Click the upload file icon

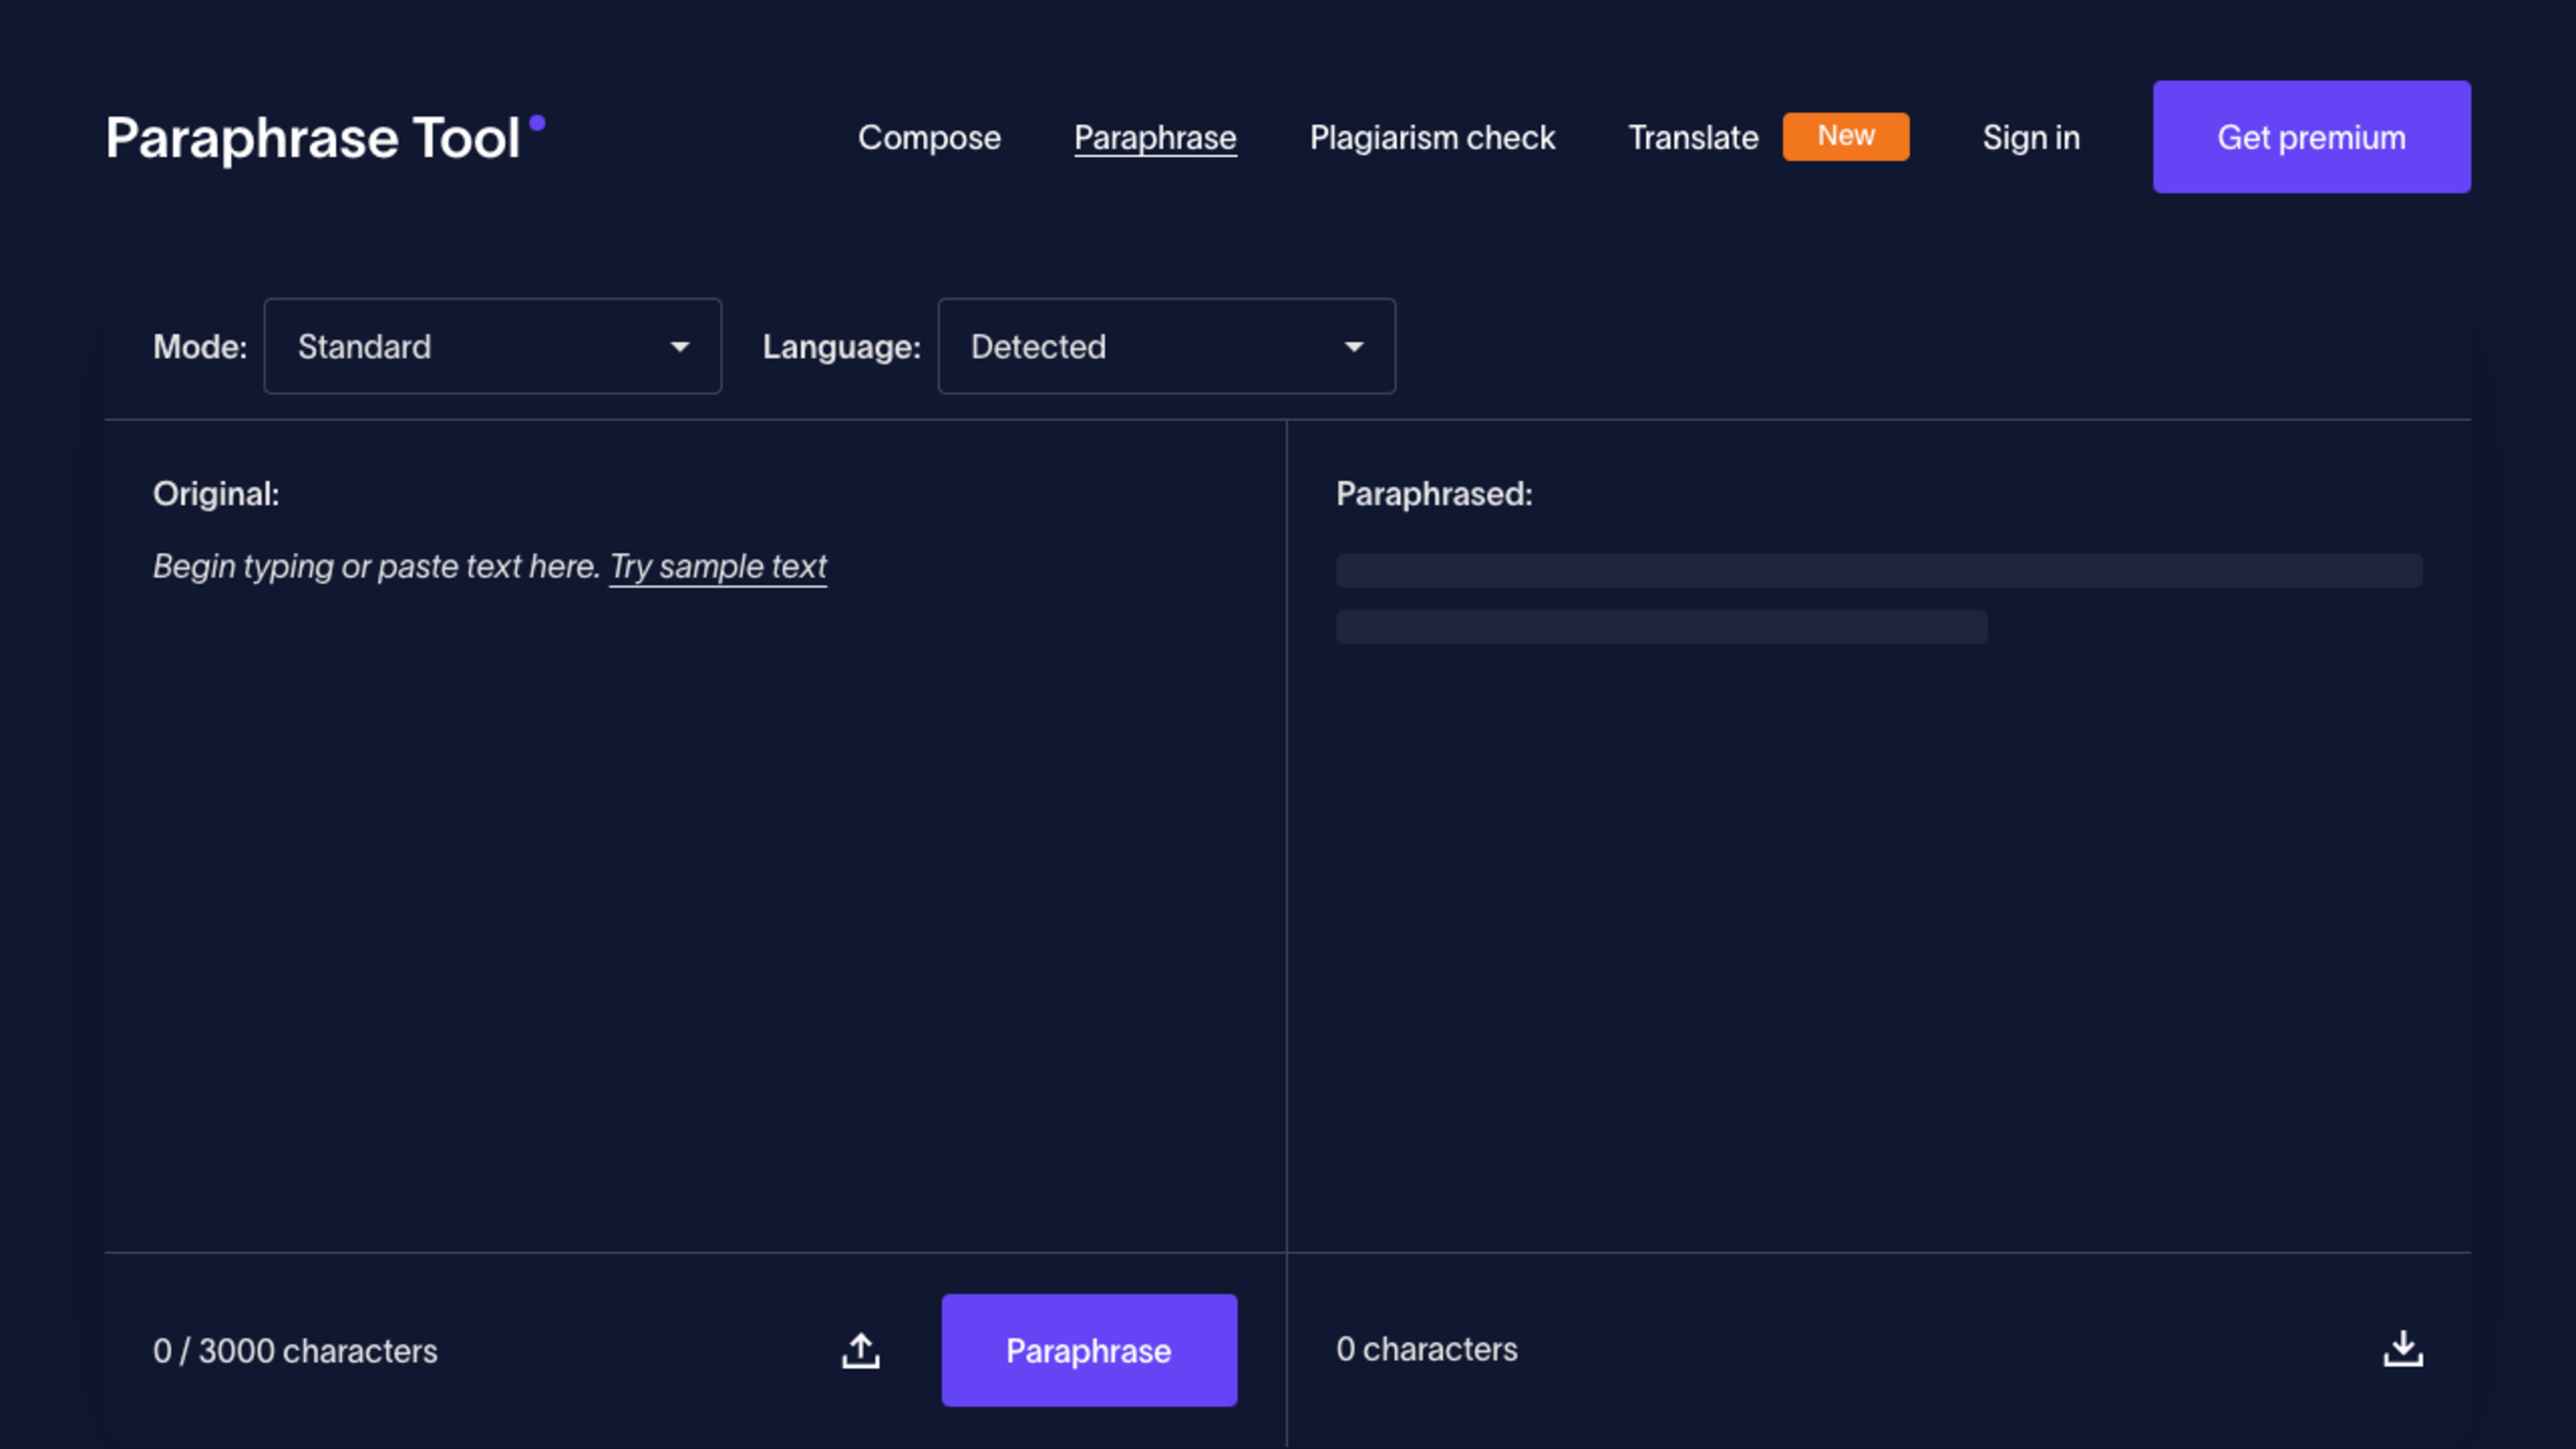[860, 1350]
